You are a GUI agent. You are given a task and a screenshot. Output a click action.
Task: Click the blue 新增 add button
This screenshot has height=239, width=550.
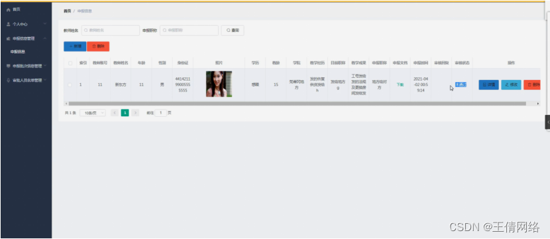click(x=75, y=46)
